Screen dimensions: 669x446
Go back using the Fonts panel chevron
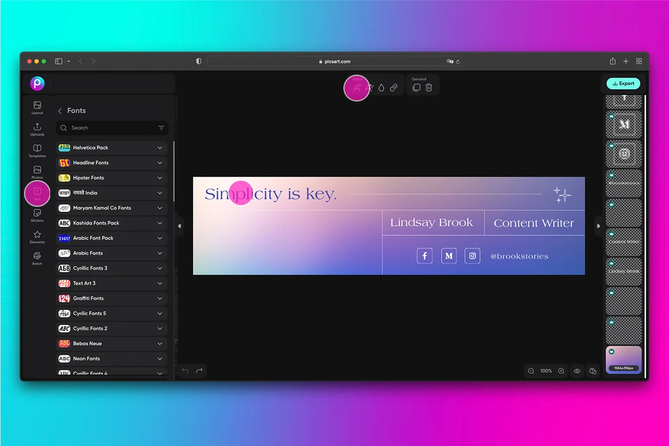(60, 110)
